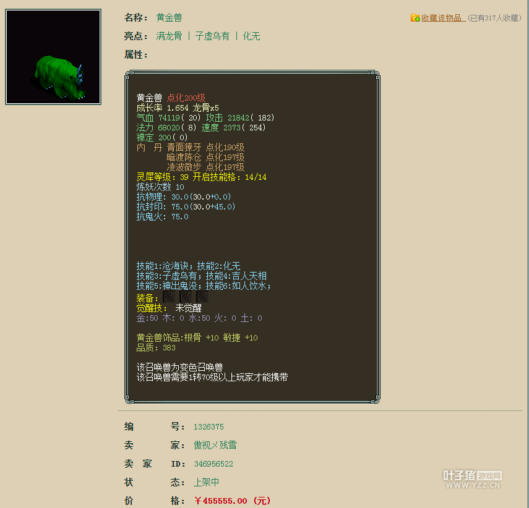Screen dimensions: 529x508
Task: Click the 已有317人收藏 favorite count
Action: pos(494,19)
